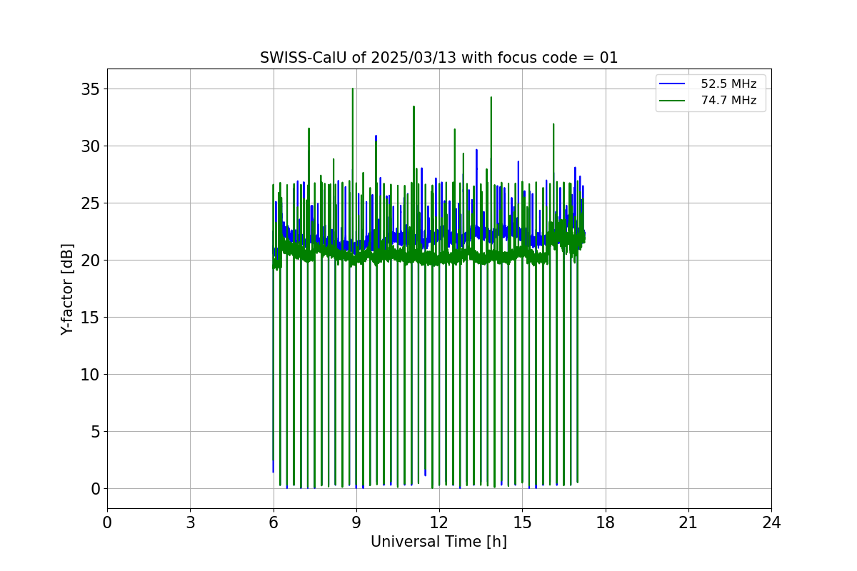
Task: Click the green line sample in legend
Action: click(673, 101)
